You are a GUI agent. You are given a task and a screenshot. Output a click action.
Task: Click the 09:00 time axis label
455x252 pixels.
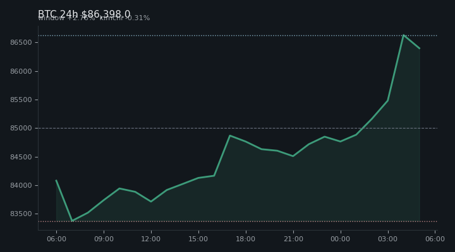pos(104,239)
